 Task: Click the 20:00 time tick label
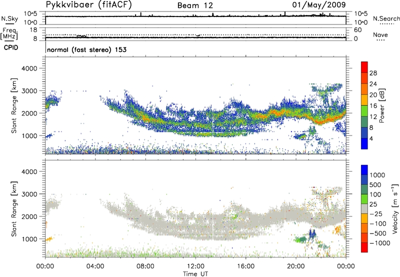tap(295, 266)
